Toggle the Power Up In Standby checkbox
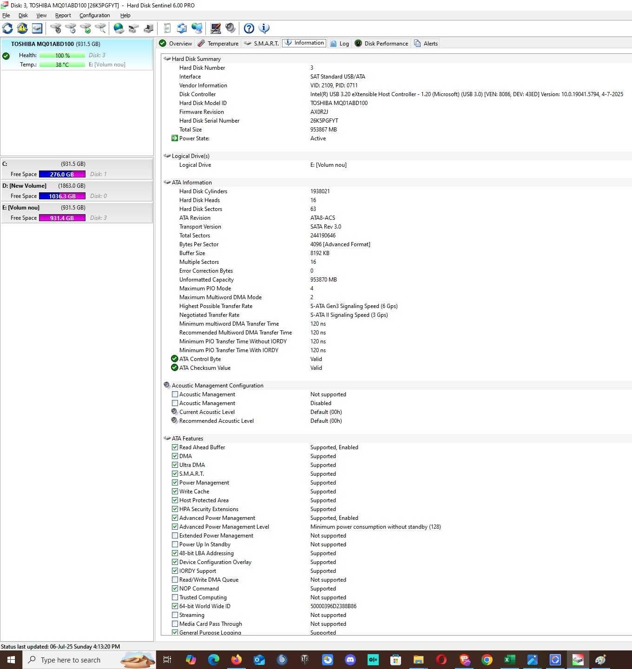 pos(175,544)
